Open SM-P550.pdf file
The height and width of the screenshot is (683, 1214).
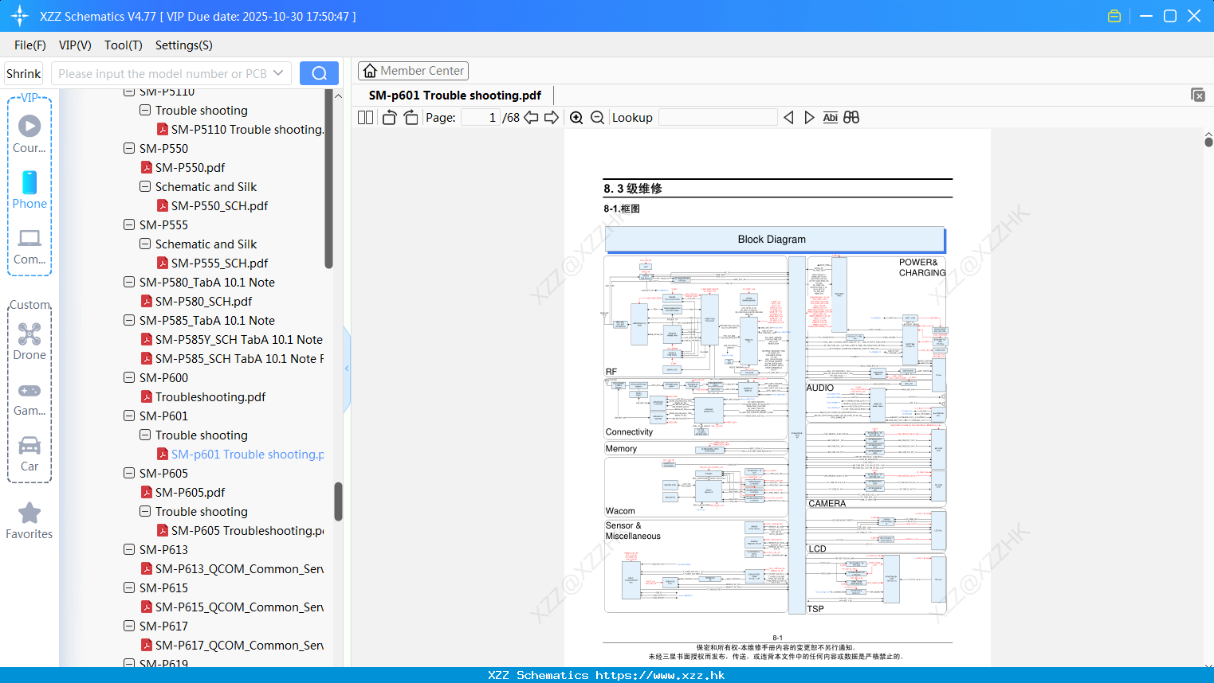tap(190, 167)
